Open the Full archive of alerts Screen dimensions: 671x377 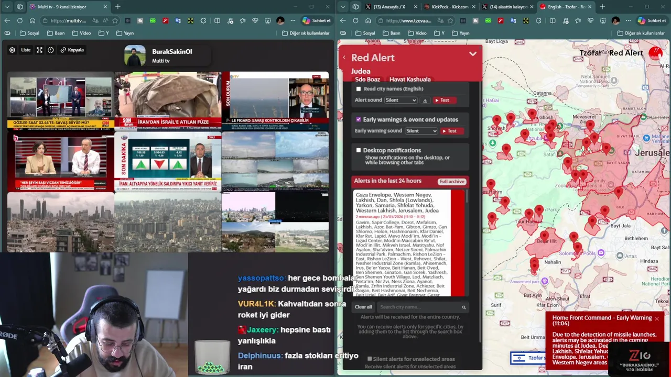(452, 182)
